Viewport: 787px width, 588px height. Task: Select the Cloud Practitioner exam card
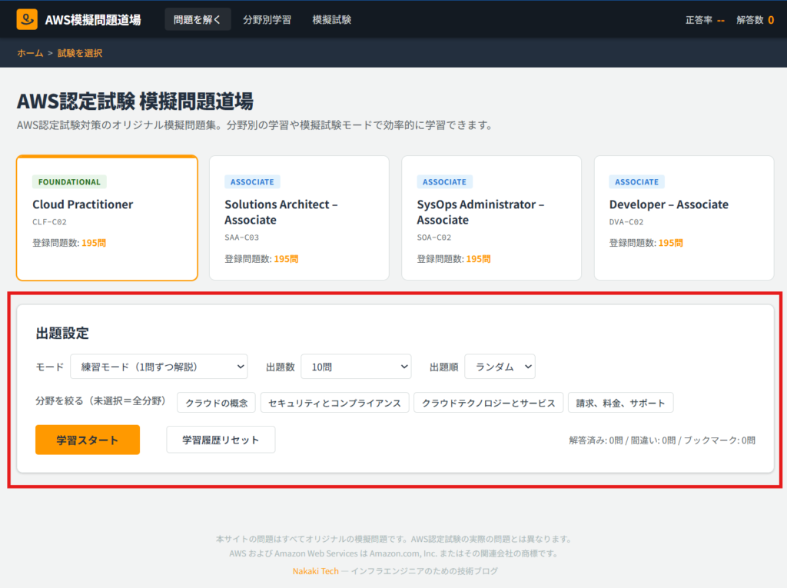pos(107,218)
